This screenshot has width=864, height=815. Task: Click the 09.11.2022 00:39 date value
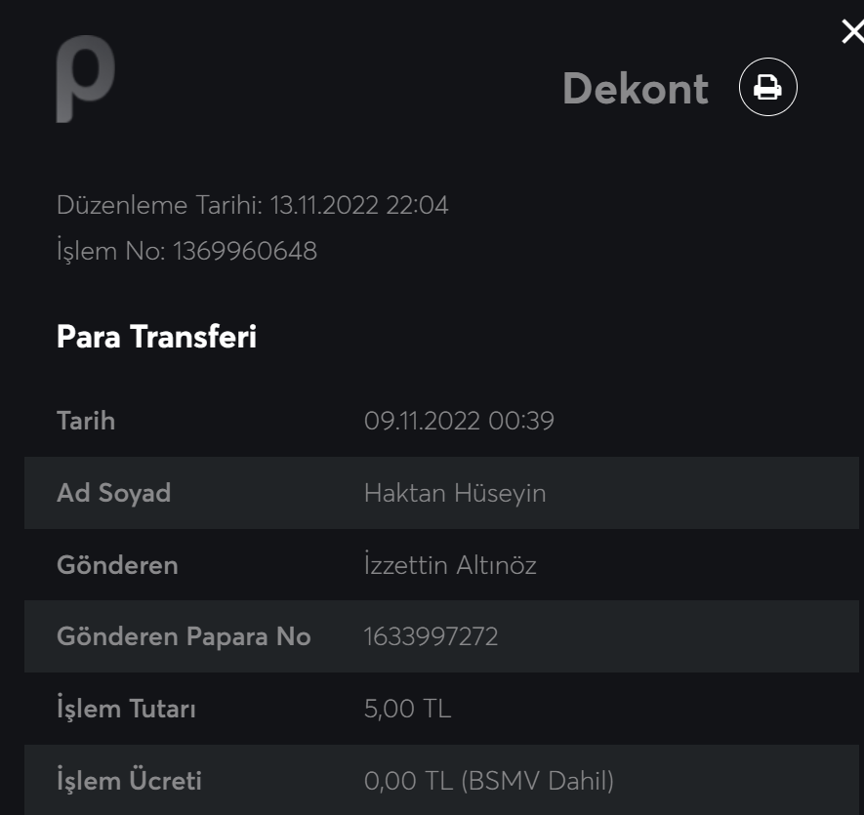[459, 421]
